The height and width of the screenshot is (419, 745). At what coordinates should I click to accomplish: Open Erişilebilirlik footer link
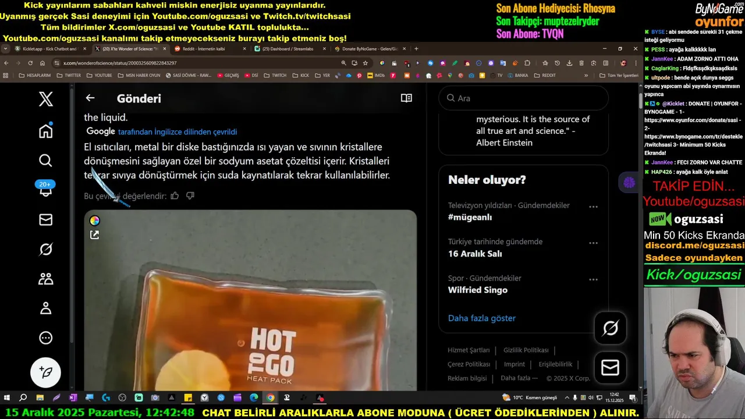pyautogui.click(x=555, y=364)
